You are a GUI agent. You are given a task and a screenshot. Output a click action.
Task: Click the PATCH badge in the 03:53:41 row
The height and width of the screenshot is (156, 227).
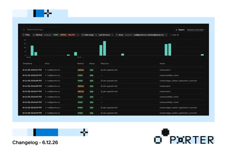click(81, 70)
